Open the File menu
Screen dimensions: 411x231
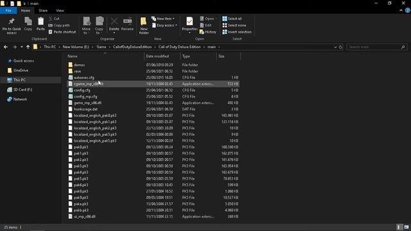point(8,10)
